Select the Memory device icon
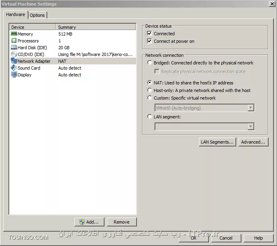 [x=14, y=34]
